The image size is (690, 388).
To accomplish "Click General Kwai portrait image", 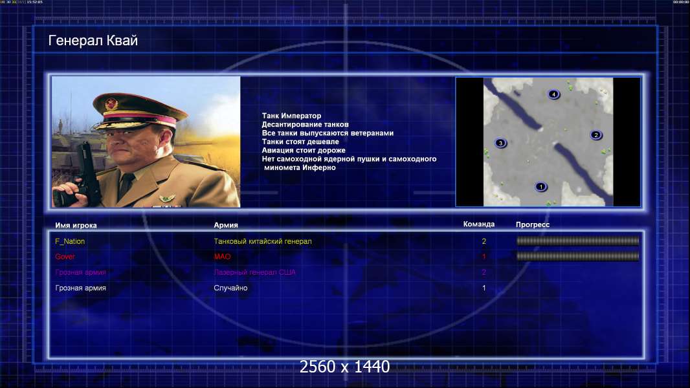I will pos(146,142).
